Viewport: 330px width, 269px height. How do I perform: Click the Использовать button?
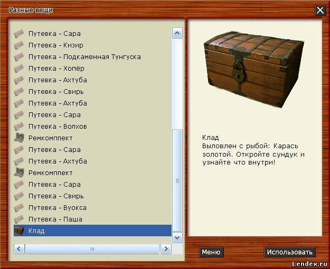[289, 252]
